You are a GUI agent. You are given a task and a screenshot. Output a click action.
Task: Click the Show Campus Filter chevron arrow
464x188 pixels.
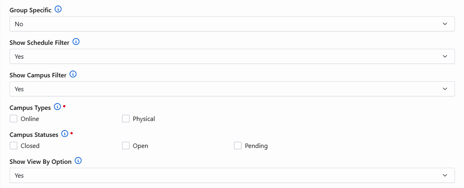click(x=445, y=89)
